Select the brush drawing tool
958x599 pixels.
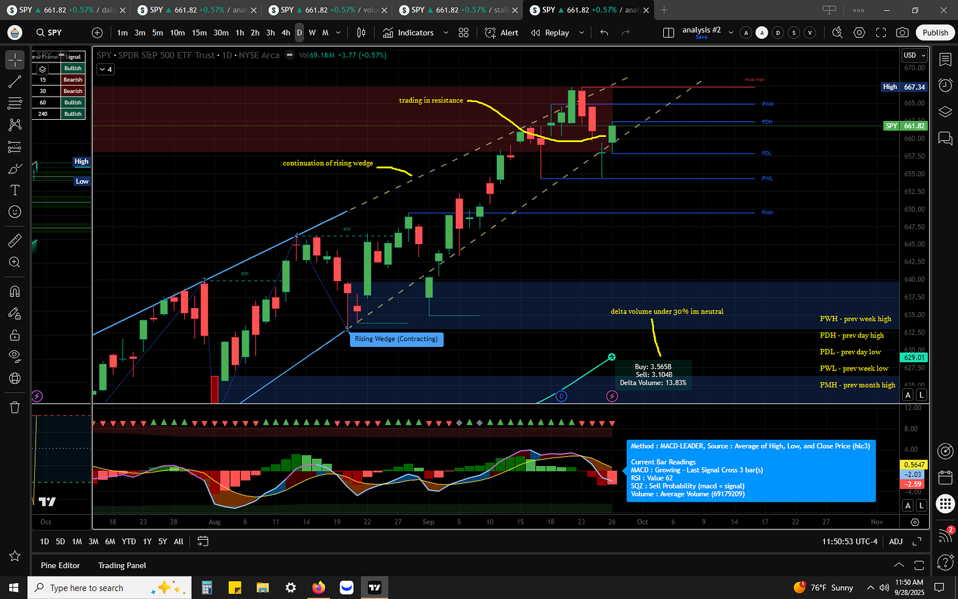[15, 169]
